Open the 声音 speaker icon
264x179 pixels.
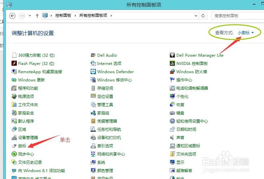coord(172,137)
